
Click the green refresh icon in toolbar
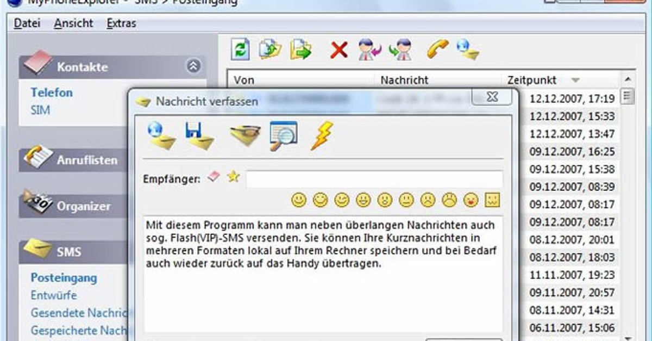coord(240,49)
